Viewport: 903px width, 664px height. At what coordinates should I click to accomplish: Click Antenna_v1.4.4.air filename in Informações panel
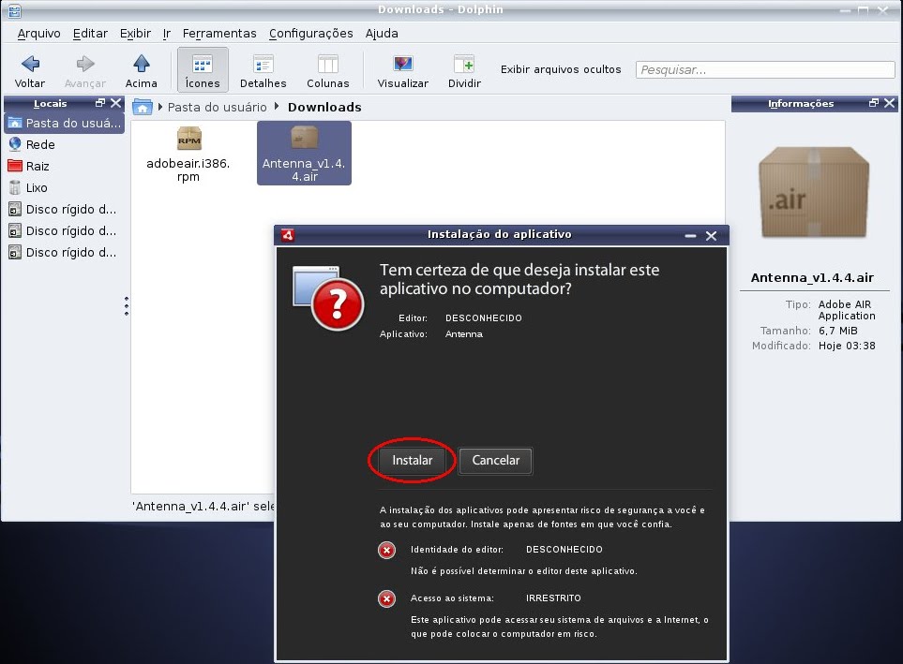point(812,277)
